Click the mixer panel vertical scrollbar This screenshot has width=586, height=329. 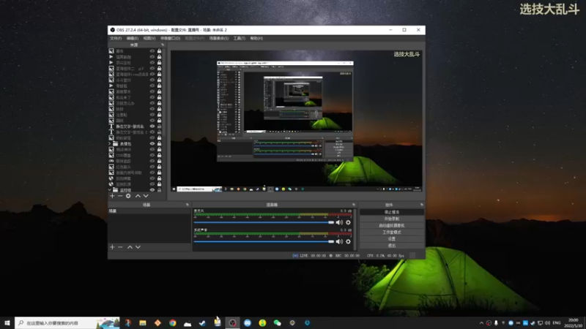tap(355, 230)
